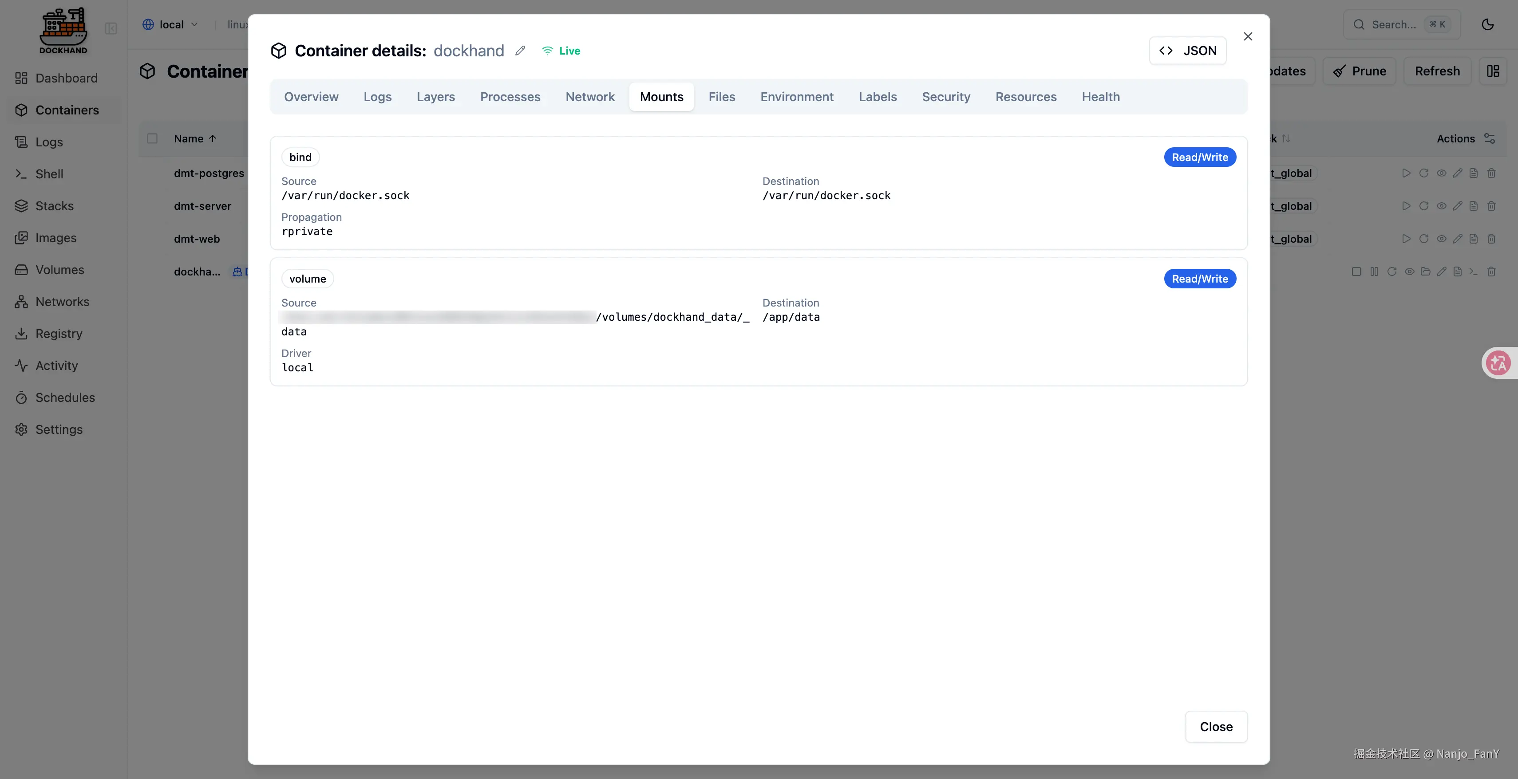The image size is (1518, 779).
Task: Start the dmt-web container
Action: pos(1406,239)
